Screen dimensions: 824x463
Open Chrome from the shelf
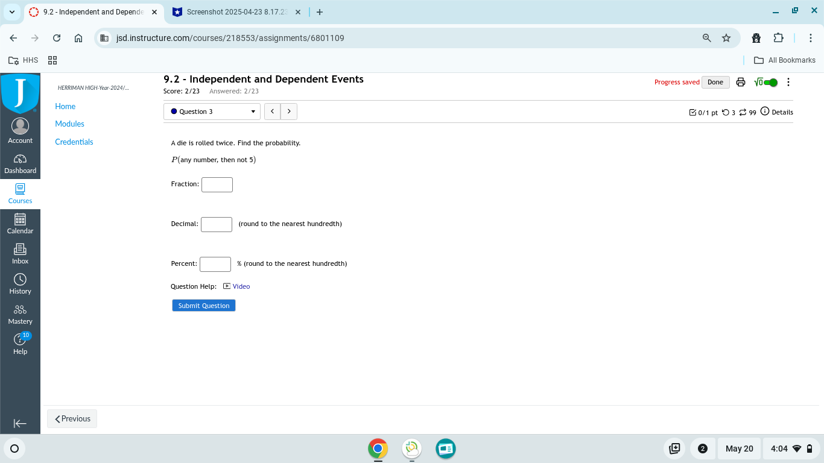(x=378, y=449)
